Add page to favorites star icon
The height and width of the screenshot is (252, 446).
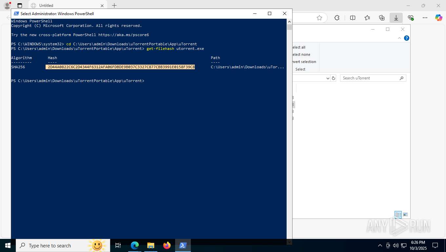click(319, 18)
